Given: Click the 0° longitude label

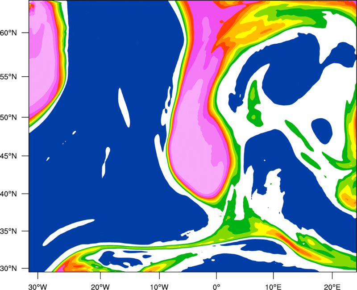Looking at the screenshot, I should click(x=216, y=287).
